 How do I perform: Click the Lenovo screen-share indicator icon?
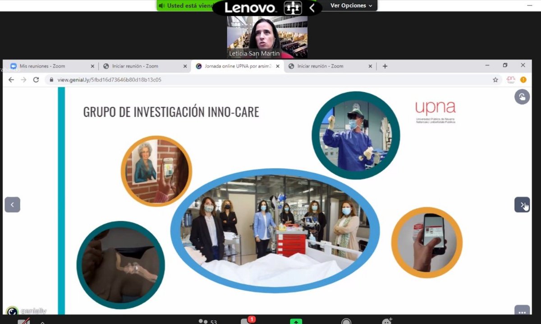pos(293,7)
